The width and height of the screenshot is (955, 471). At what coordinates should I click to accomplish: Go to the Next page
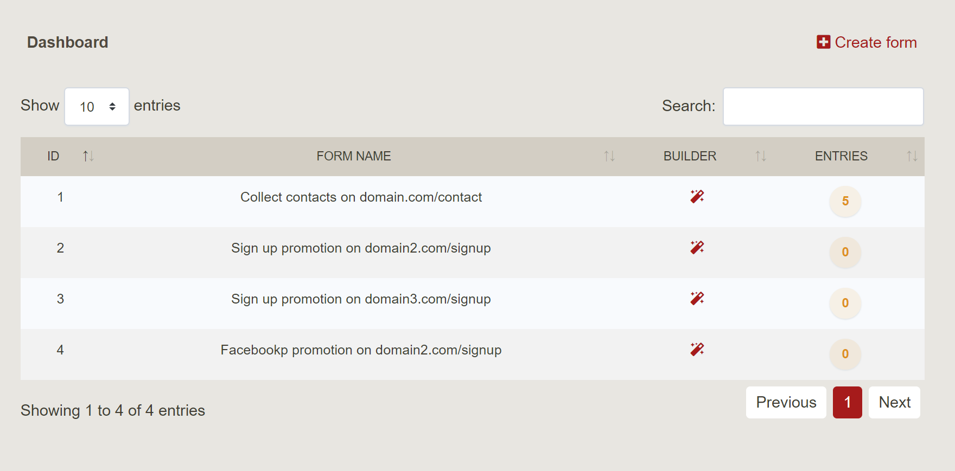tap(894, 402)
